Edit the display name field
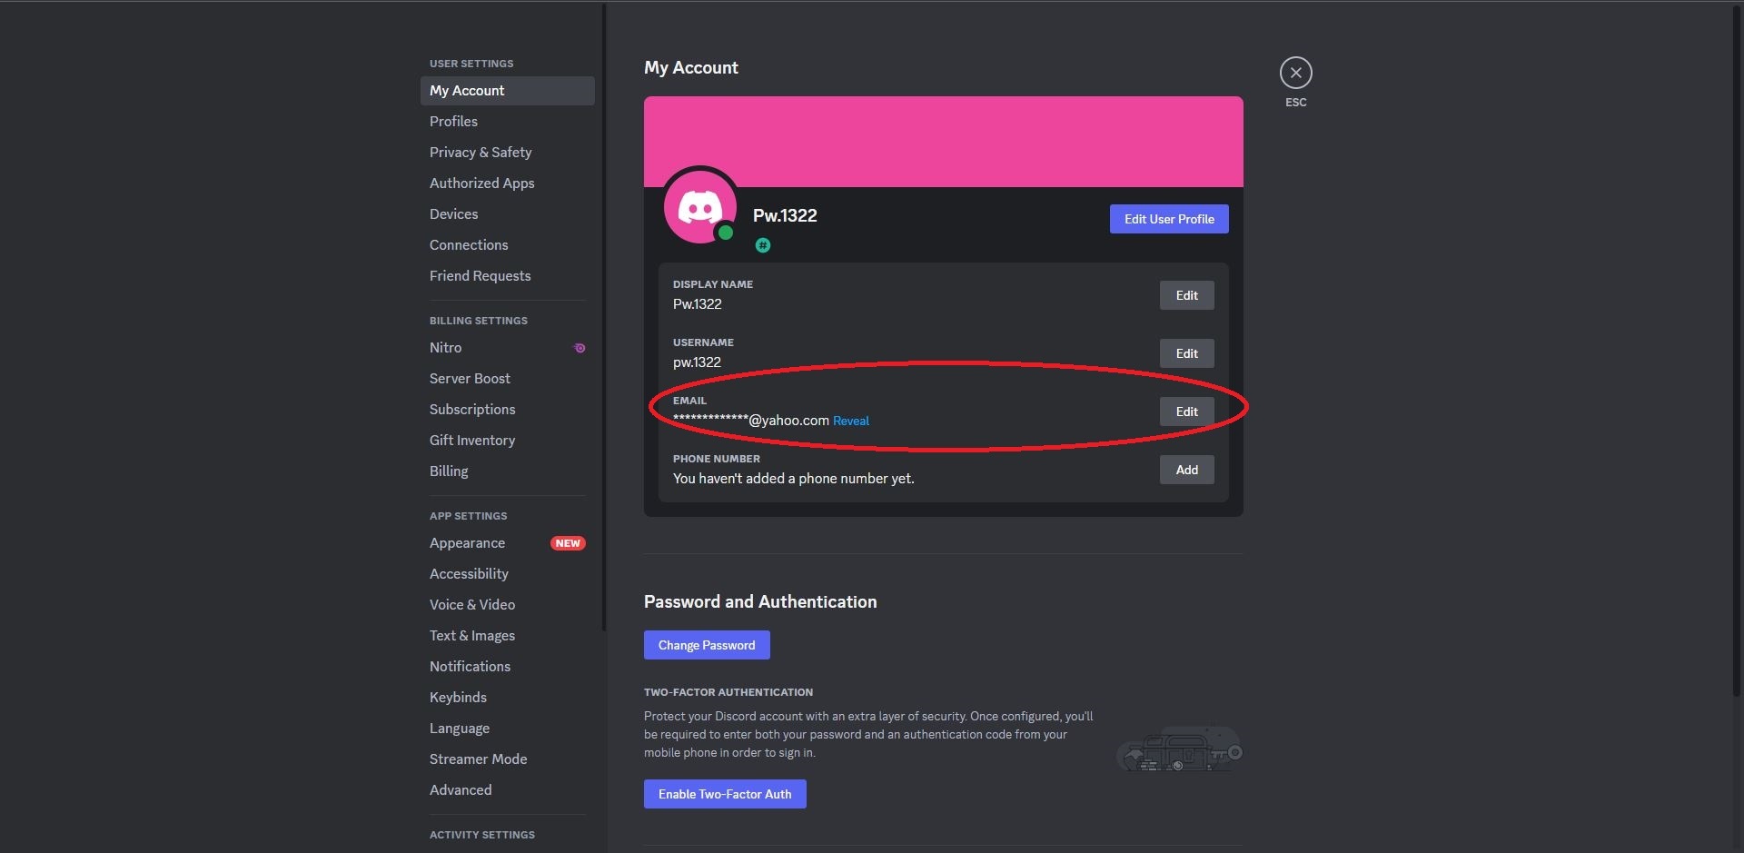 [x=1186, y=295]
